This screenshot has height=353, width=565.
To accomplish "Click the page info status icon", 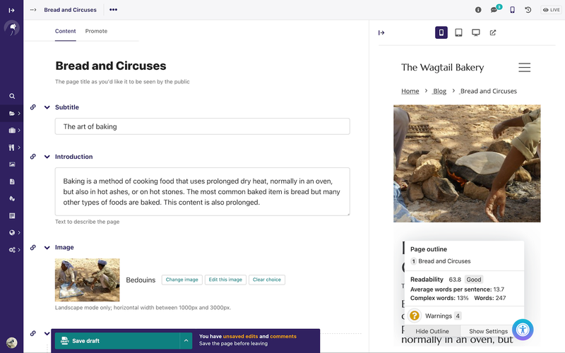I will point(478,10).
